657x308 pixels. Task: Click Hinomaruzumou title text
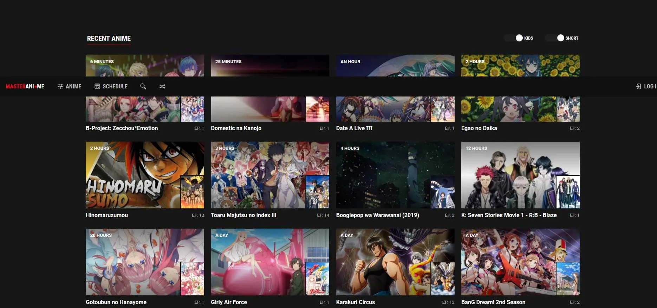107,215
